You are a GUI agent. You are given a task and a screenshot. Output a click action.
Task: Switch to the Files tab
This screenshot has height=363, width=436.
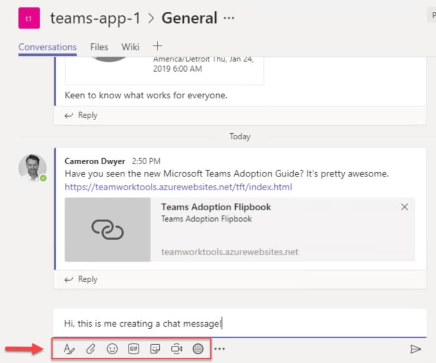pos(99,47)
